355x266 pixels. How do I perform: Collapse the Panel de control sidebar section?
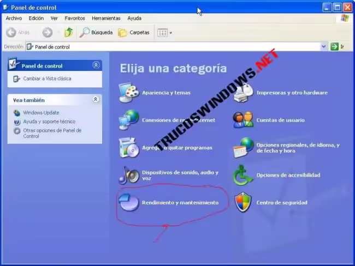96,65
